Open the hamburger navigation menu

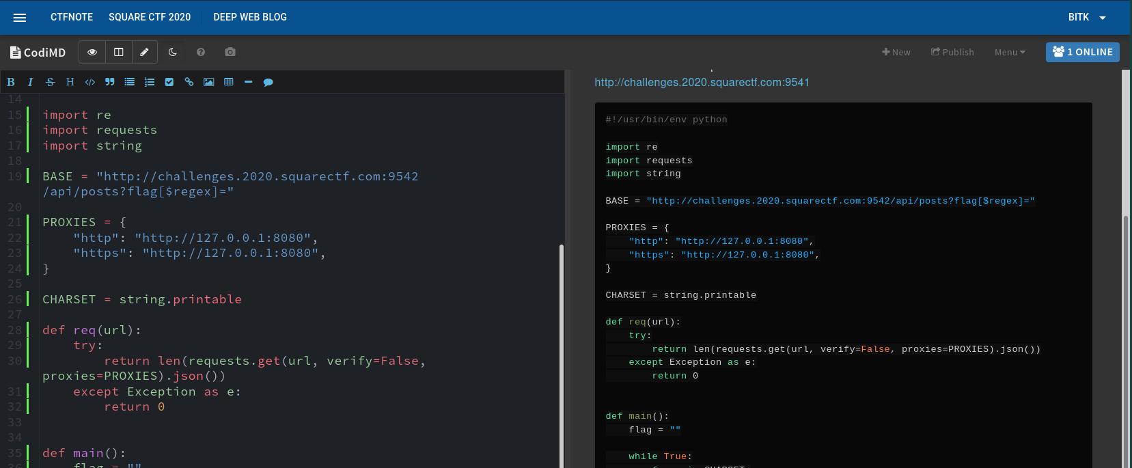pos(20,18)
